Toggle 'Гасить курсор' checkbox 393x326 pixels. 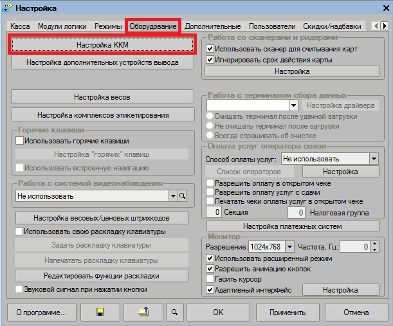tap(210, 279)
